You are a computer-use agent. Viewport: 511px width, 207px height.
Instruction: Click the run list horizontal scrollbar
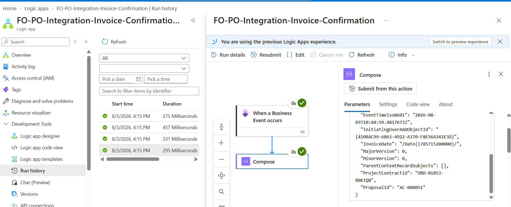pos(133,159)
